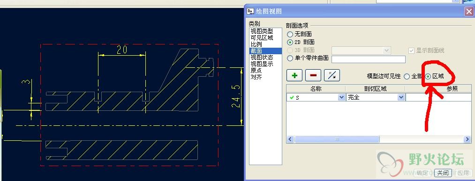Viewport: 475px width, 181px height.
Task: Select 视图类型 in category list
Action: click(262, 31)
